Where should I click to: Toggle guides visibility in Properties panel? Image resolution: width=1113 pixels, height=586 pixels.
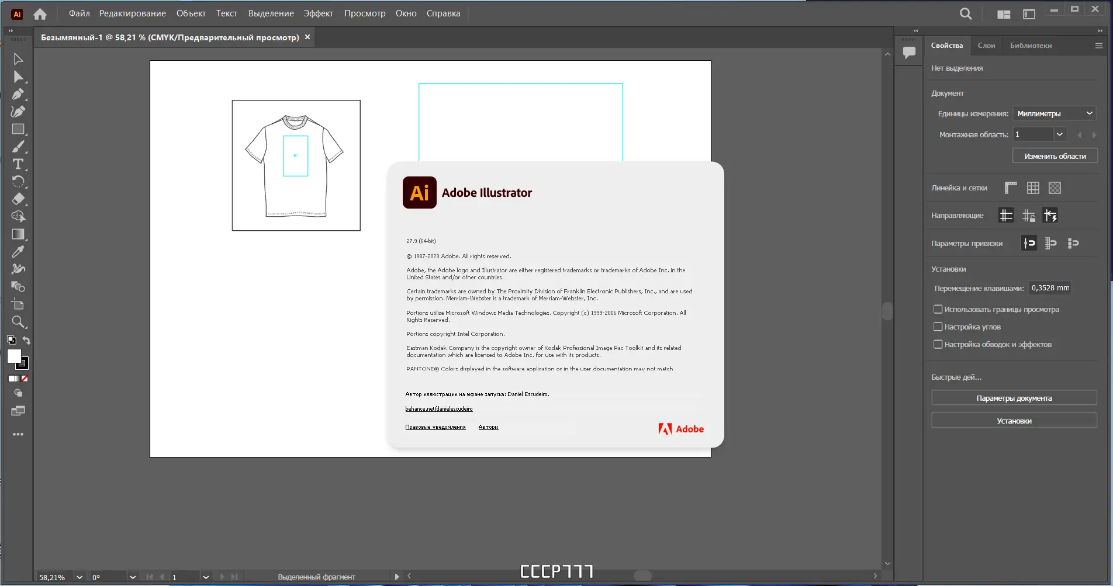tap(1006, 215)
